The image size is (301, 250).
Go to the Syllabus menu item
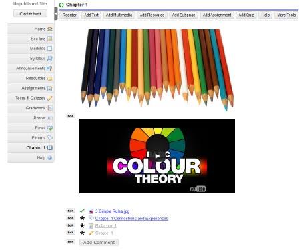[31, 59]
